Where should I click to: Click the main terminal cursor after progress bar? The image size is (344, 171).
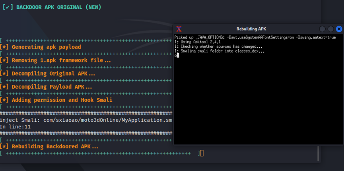(x=202, y=153)
